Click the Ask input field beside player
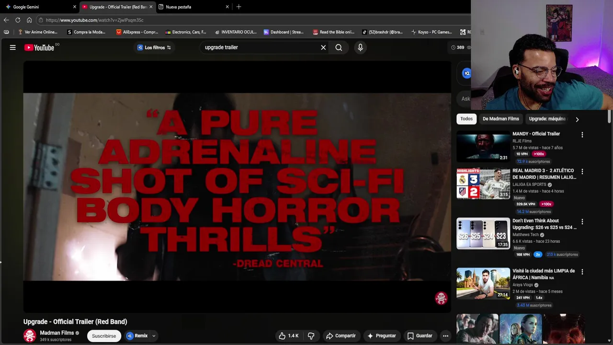 [464, 99]
